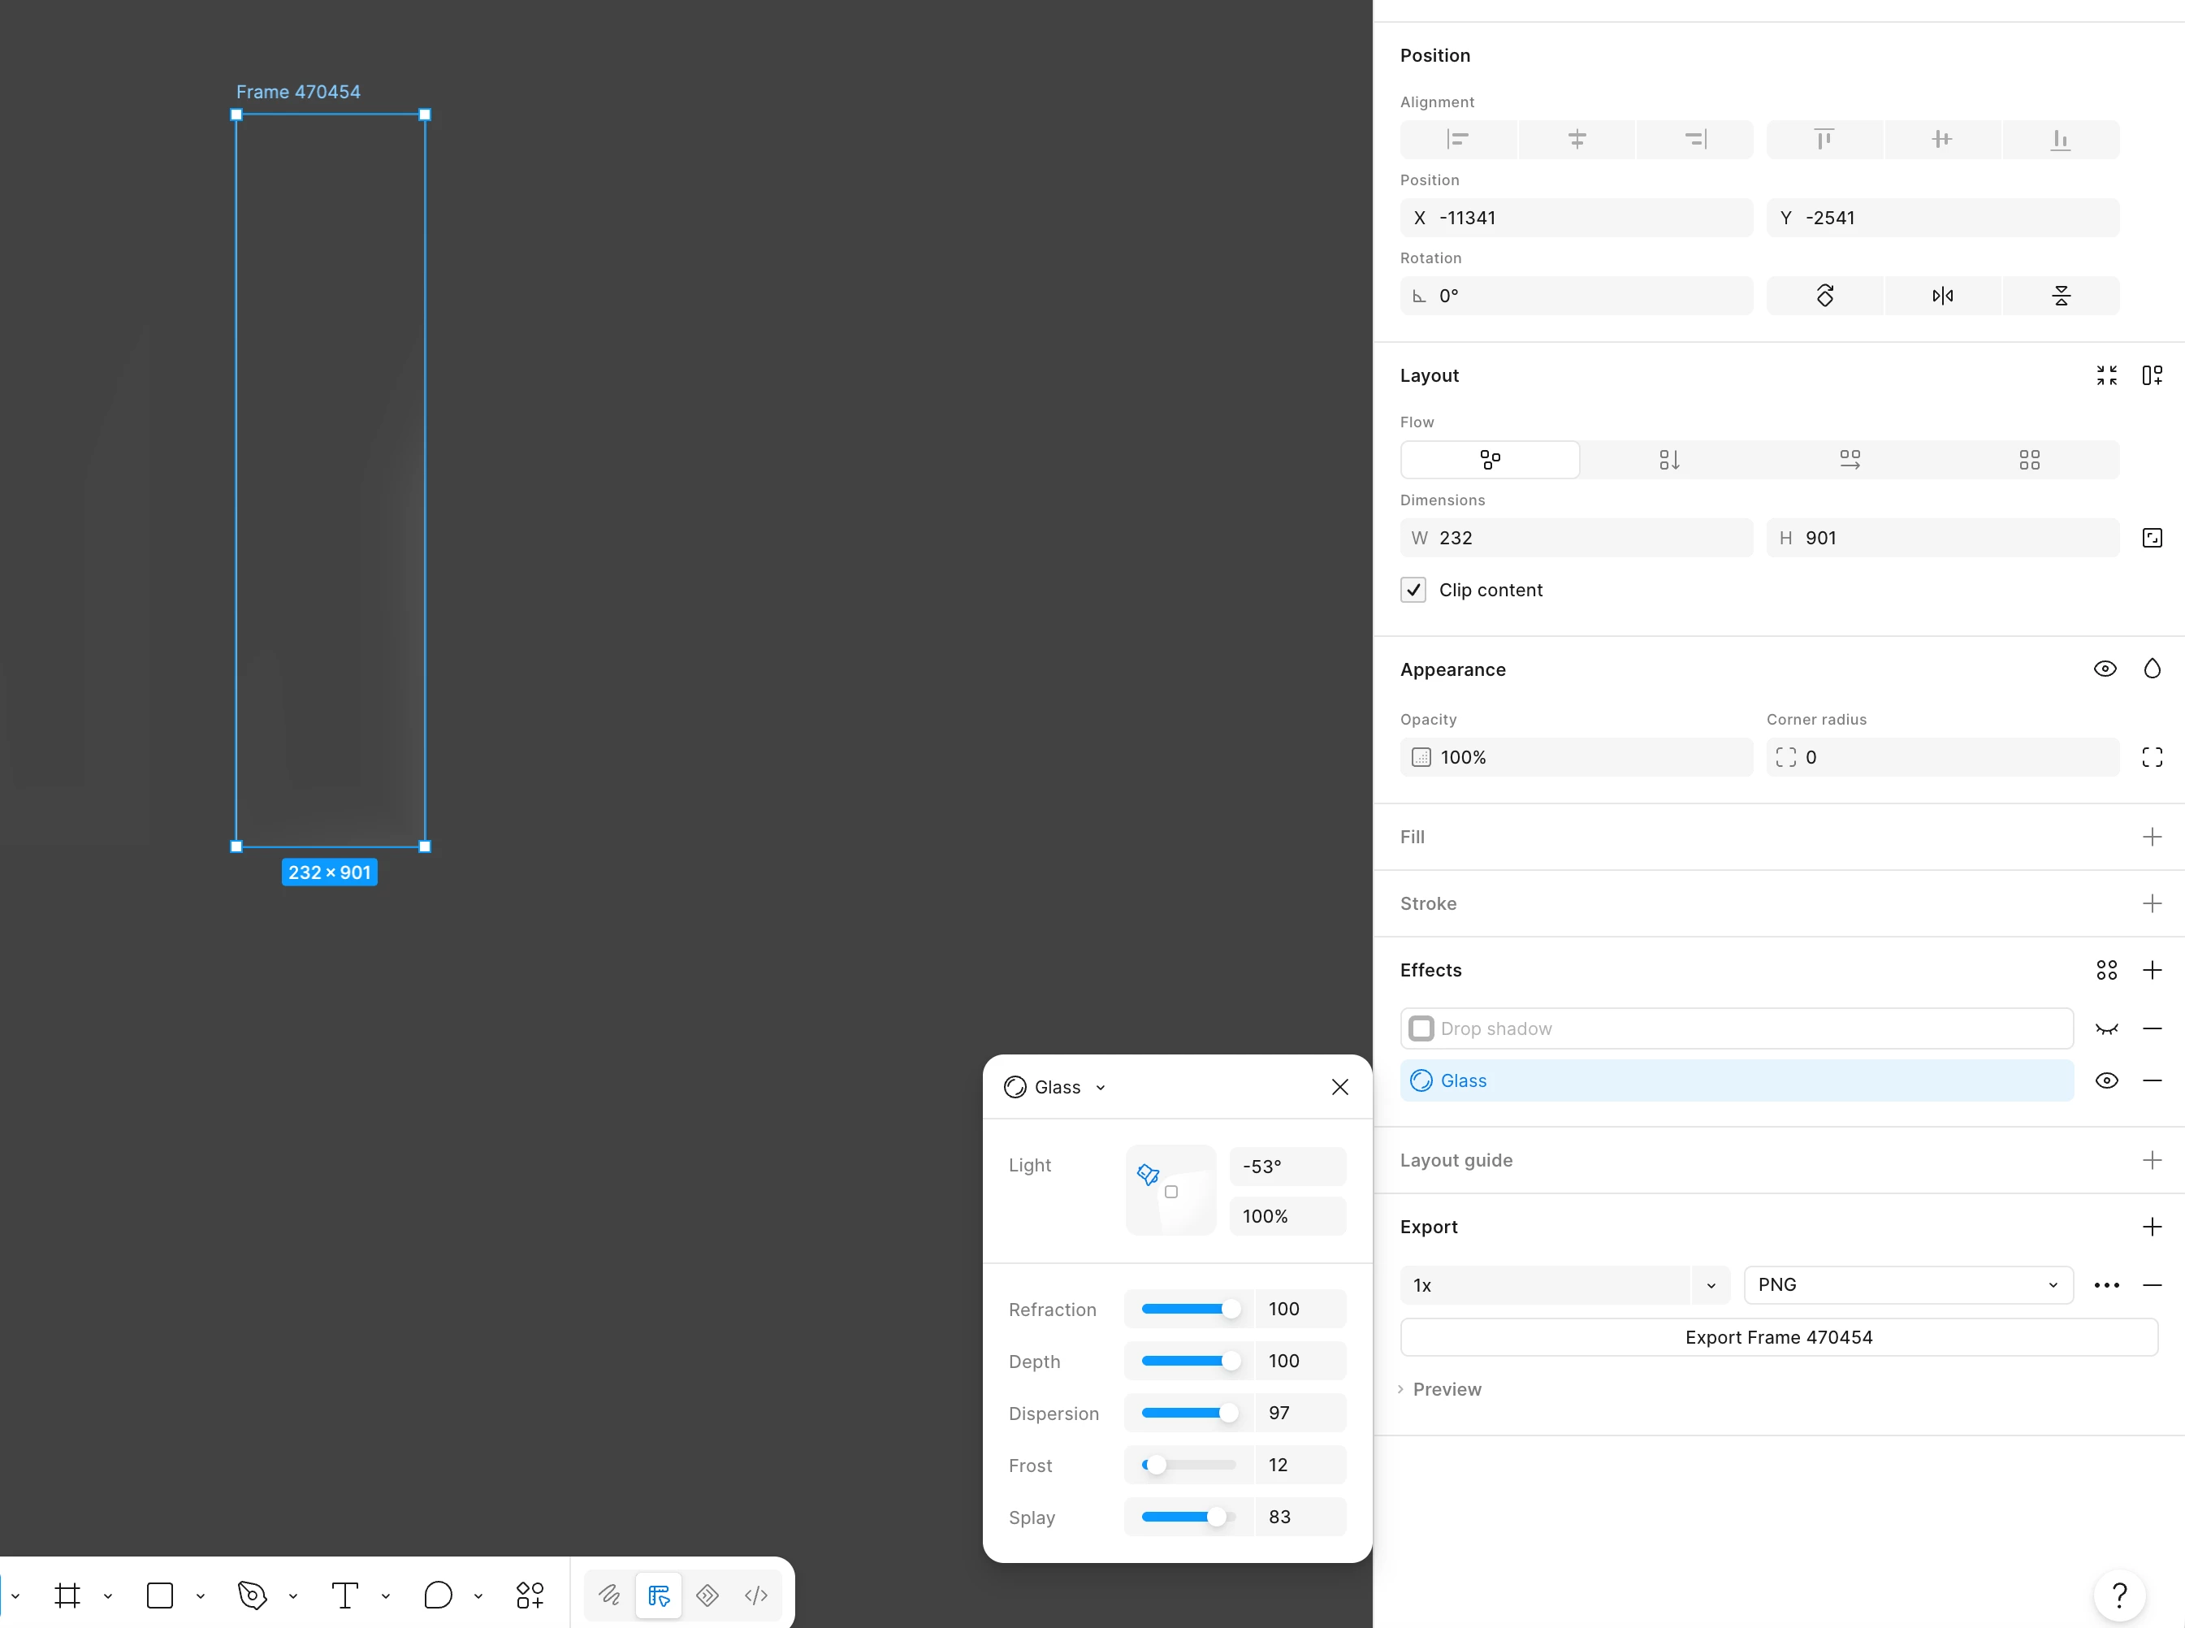Click the resize-to-fit icon in Layout

pos(2106,375)
